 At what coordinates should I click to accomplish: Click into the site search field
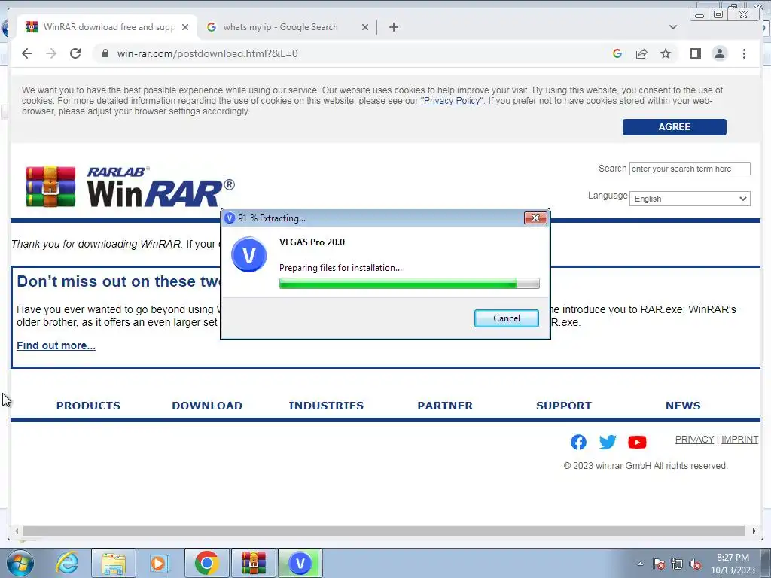click(x=690, y=169)
